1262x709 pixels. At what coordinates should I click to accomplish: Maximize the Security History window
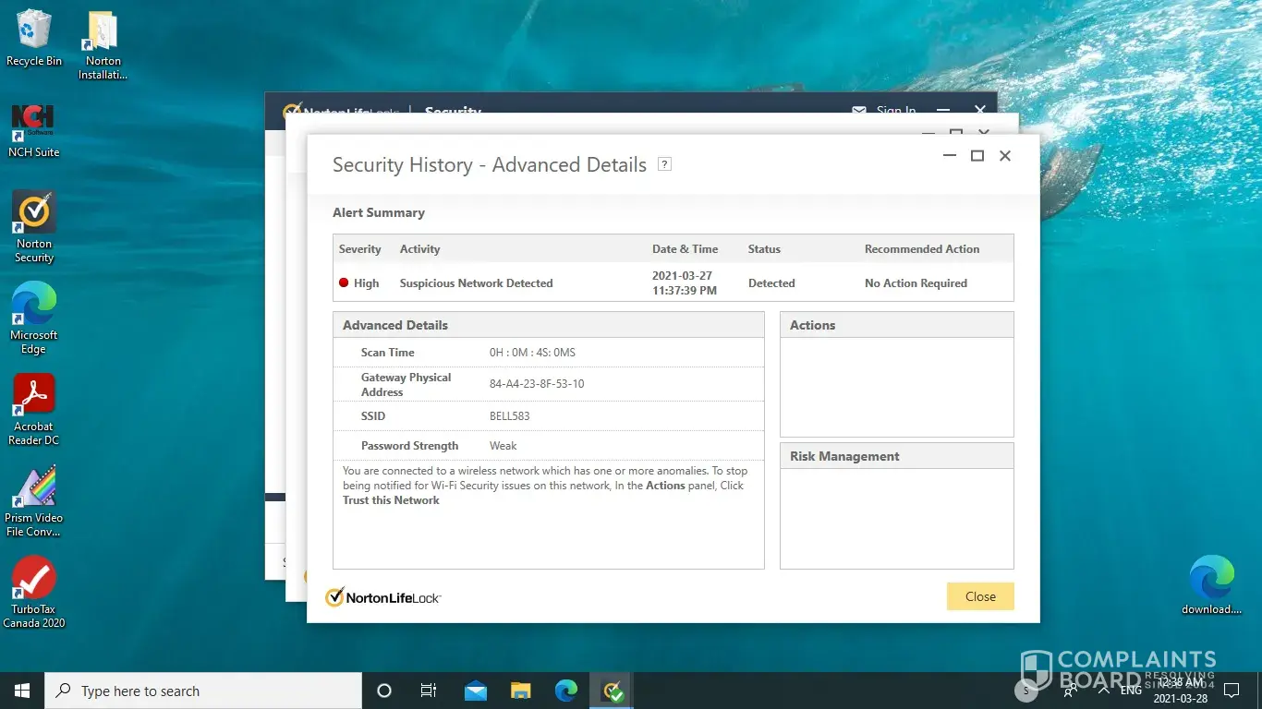click(977, 156)
